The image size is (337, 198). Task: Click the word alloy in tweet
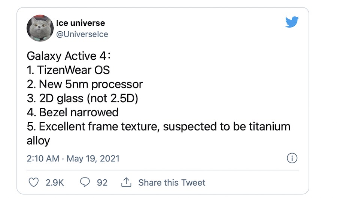(38, 141)
